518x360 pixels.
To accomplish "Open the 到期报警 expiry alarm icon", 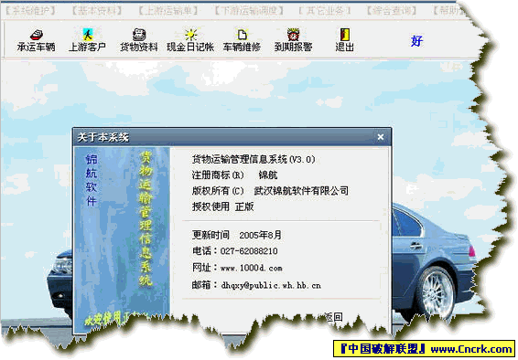I will click(x=293, y=40).
